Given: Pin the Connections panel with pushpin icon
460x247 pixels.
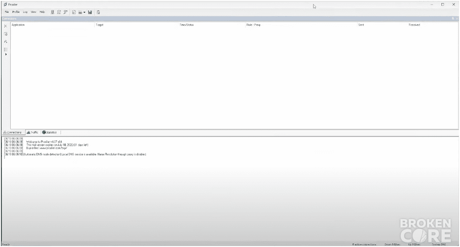Looking at the screenshot, I should point(452,18).
